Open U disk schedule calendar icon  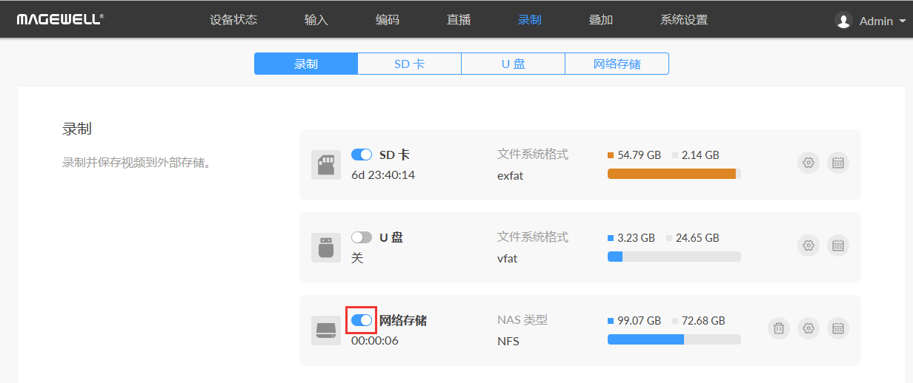point(838,245)
